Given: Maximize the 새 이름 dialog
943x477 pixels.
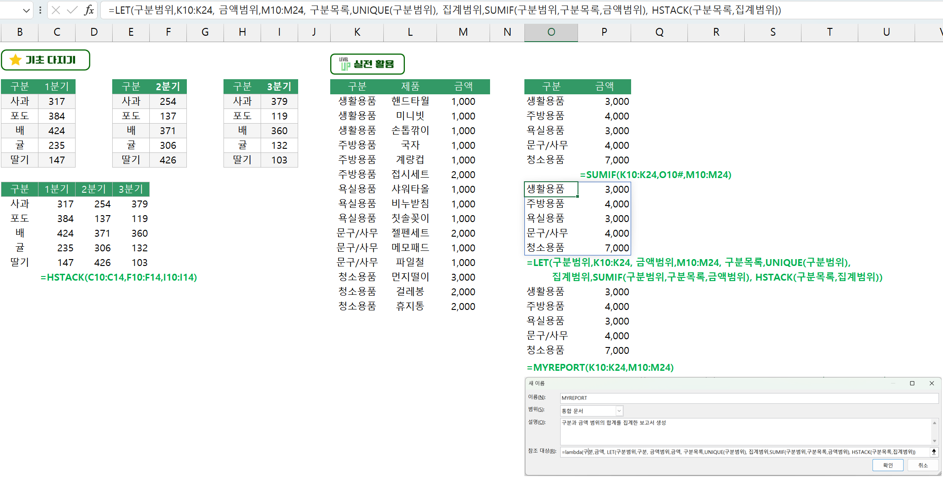Looking at the screenshot, I should tap(912, 383).
